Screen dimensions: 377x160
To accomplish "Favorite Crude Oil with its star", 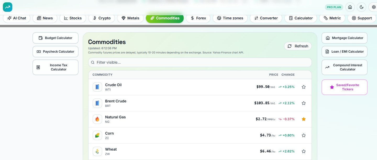I will (304, 87).
